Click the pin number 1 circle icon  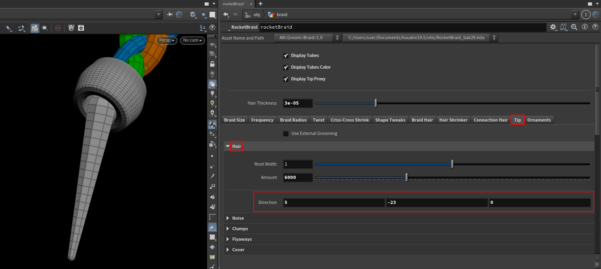click(586, 15)
